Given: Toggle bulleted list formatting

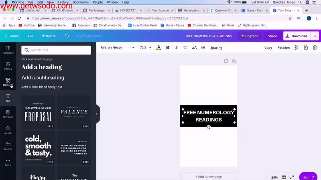Looking at the screenshot, I should coord(203,47).
